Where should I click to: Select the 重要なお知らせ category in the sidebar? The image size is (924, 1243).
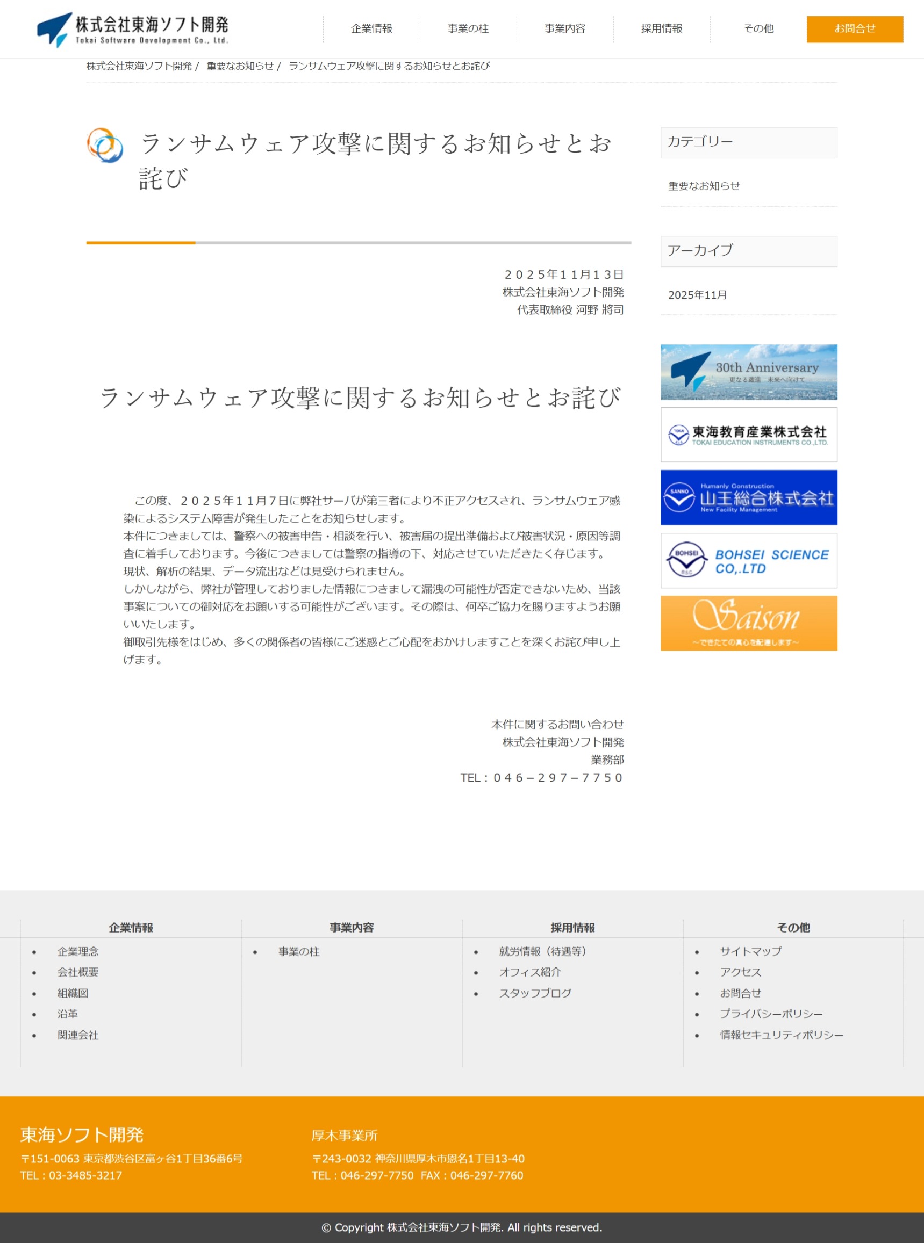pyautogui.click(x=704, y=186)
